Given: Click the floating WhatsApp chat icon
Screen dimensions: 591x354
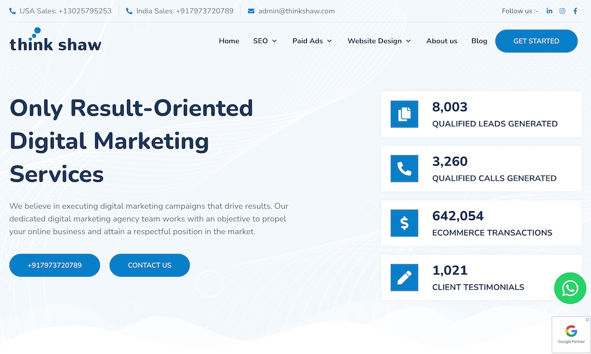Looking at the screenshot, I should tap(570, 288).
